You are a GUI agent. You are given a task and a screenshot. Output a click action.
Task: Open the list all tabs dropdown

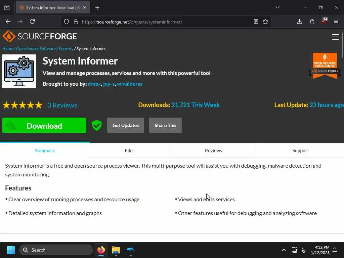click(x=277, y=7)
